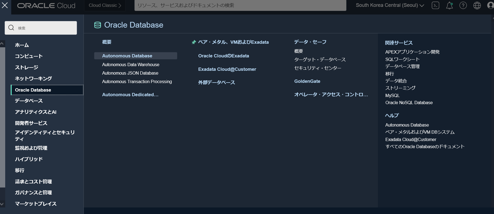
Task: Open APEXアプリケーション開発 related service
Action: tap(412, 52)
